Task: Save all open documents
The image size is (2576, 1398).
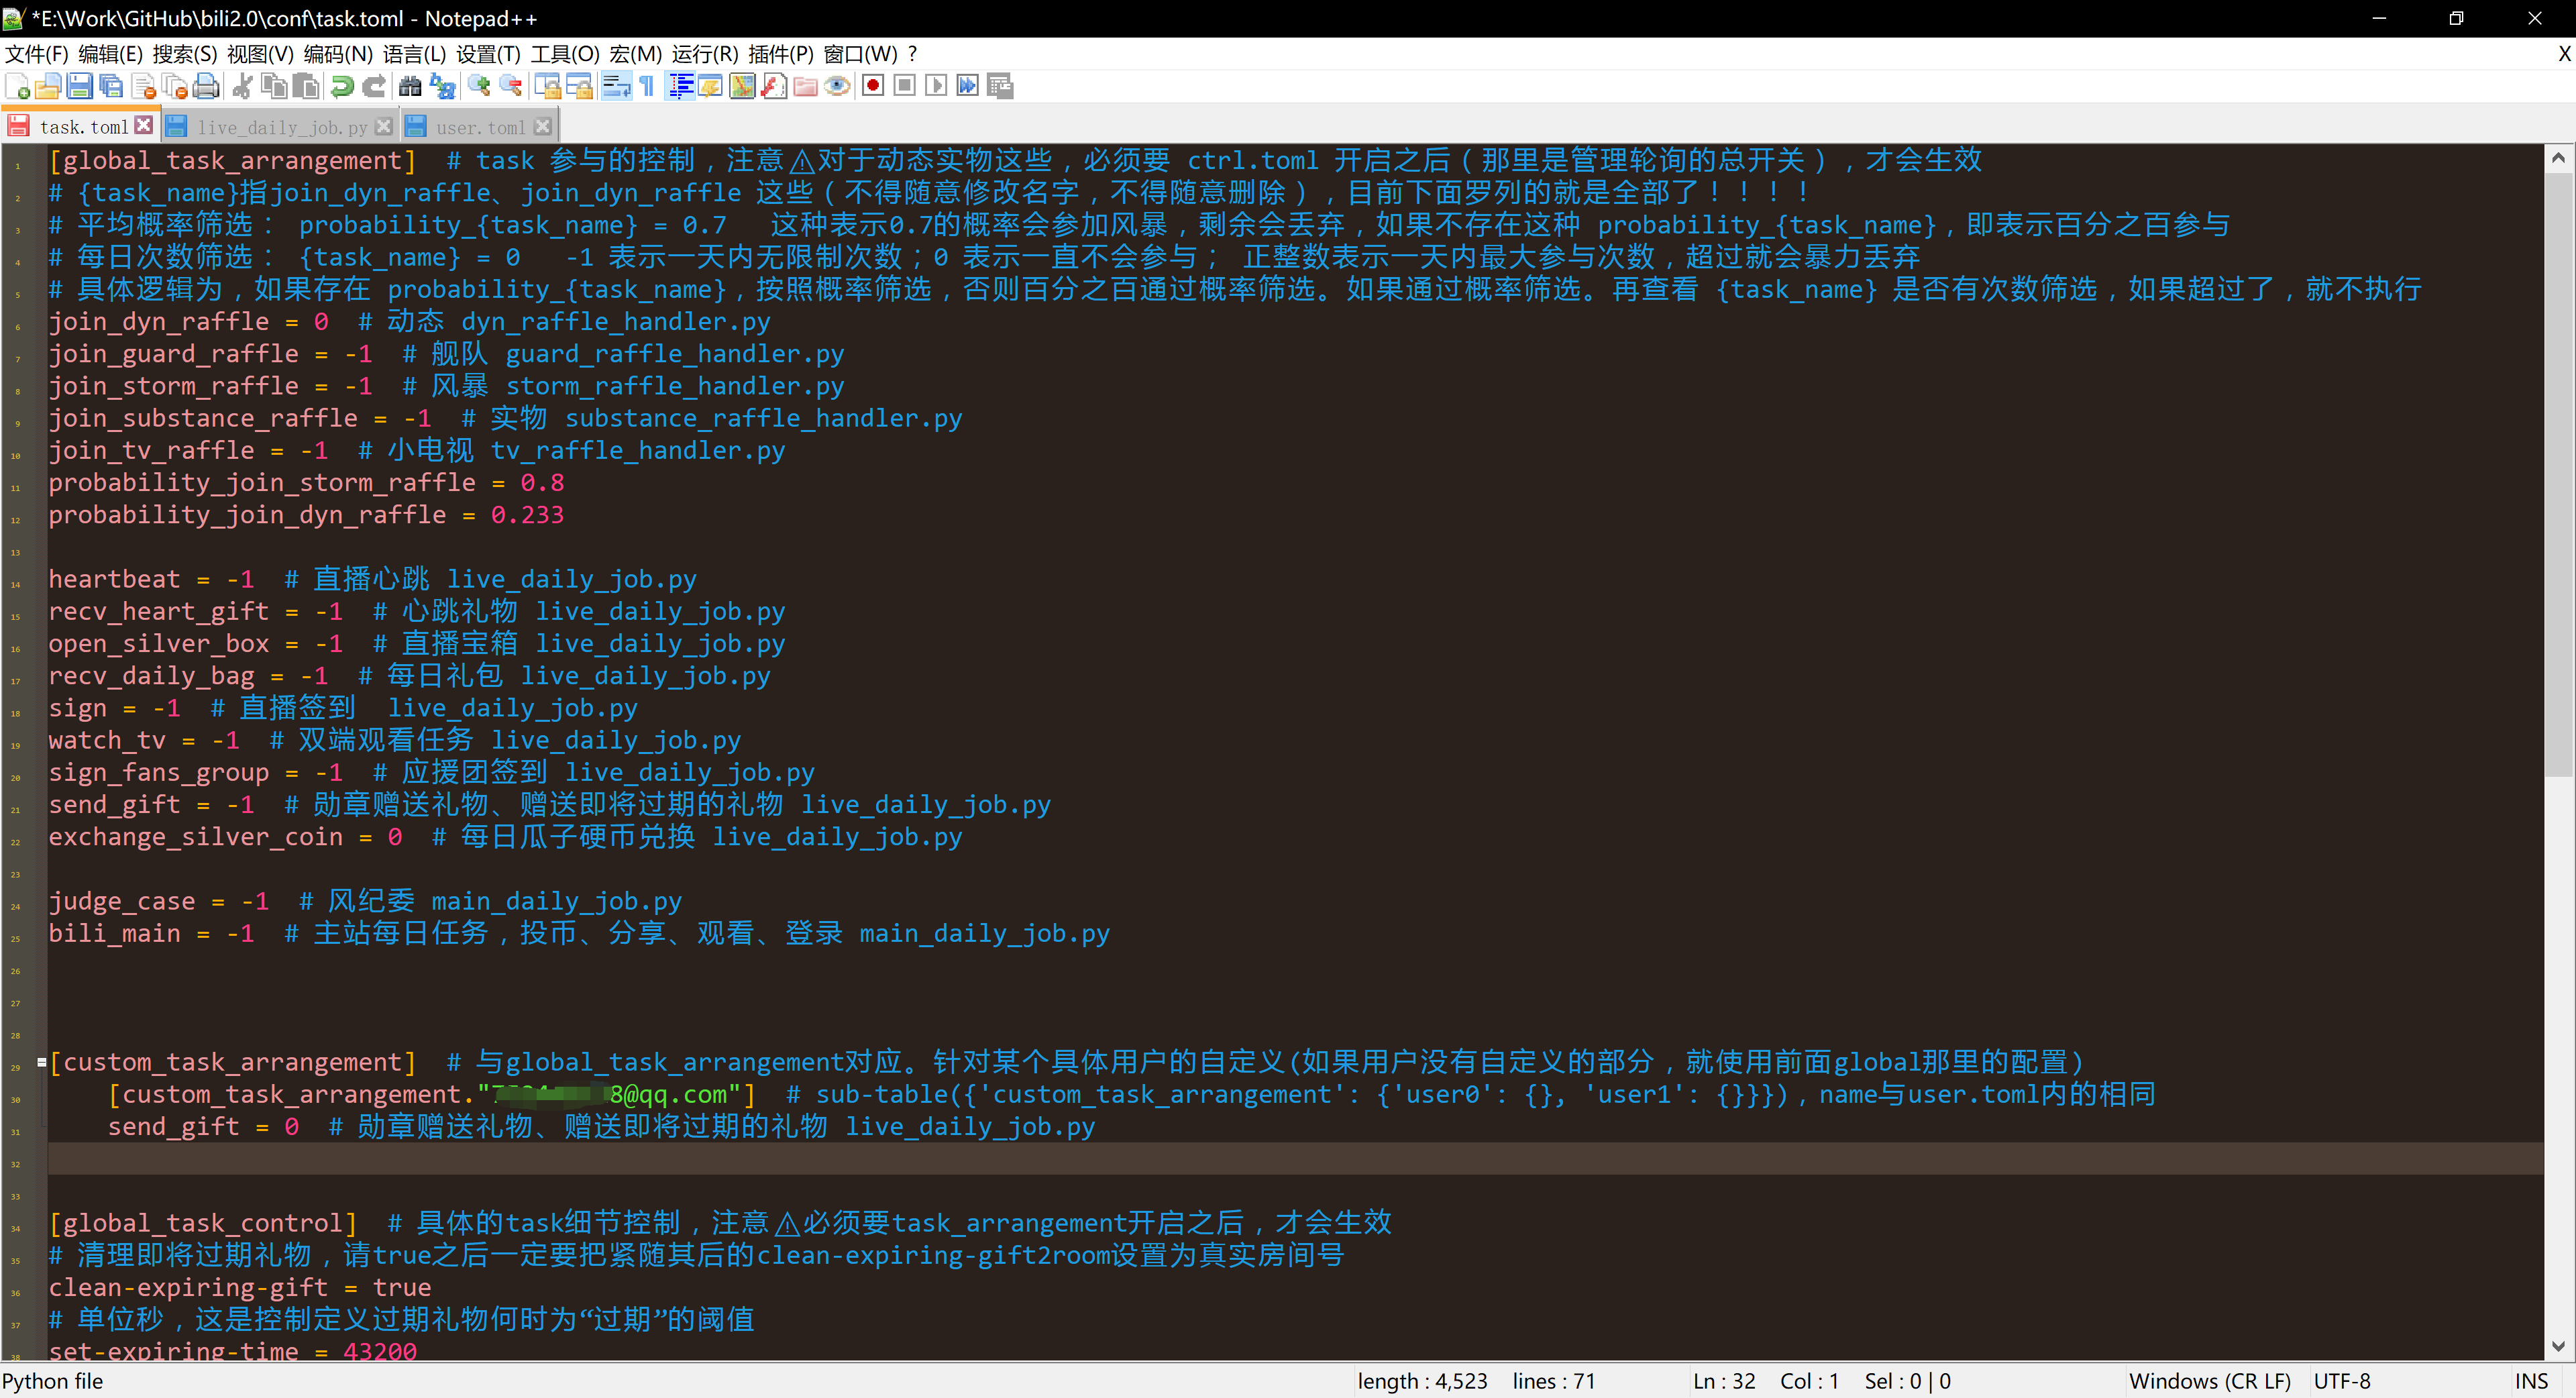Action: 111,86
